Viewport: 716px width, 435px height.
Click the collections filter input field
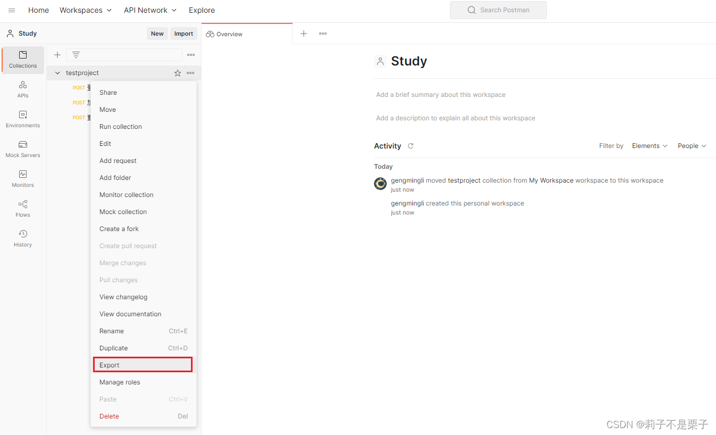(124, 55)
